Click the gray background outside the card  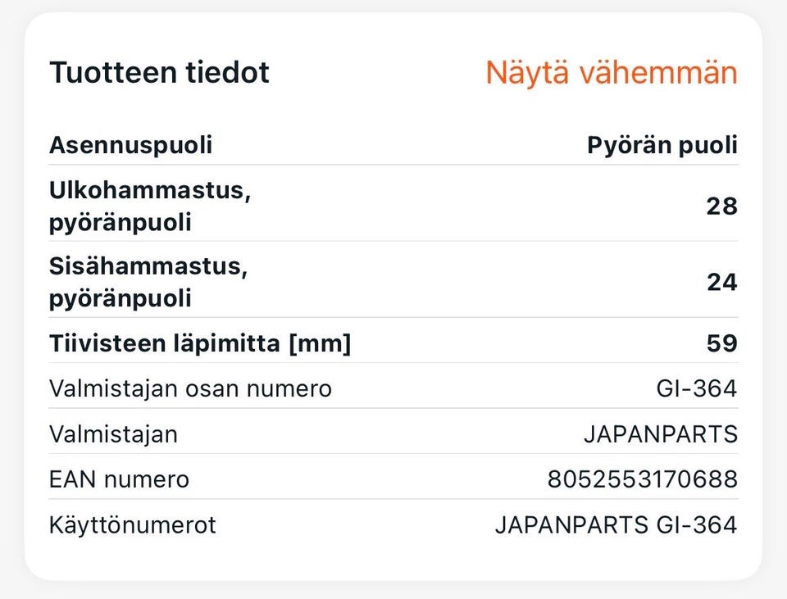click(x=393, y=590)
